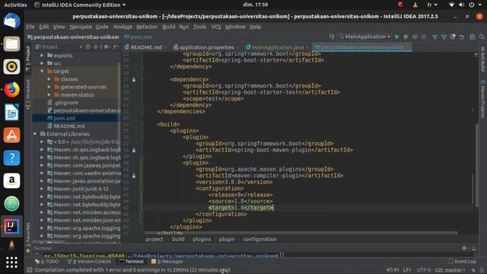The width and height of the screenshot is (487, 274).
Task: Hide the Terminal panel with the down-arrow icon
Action: (474, 248)
